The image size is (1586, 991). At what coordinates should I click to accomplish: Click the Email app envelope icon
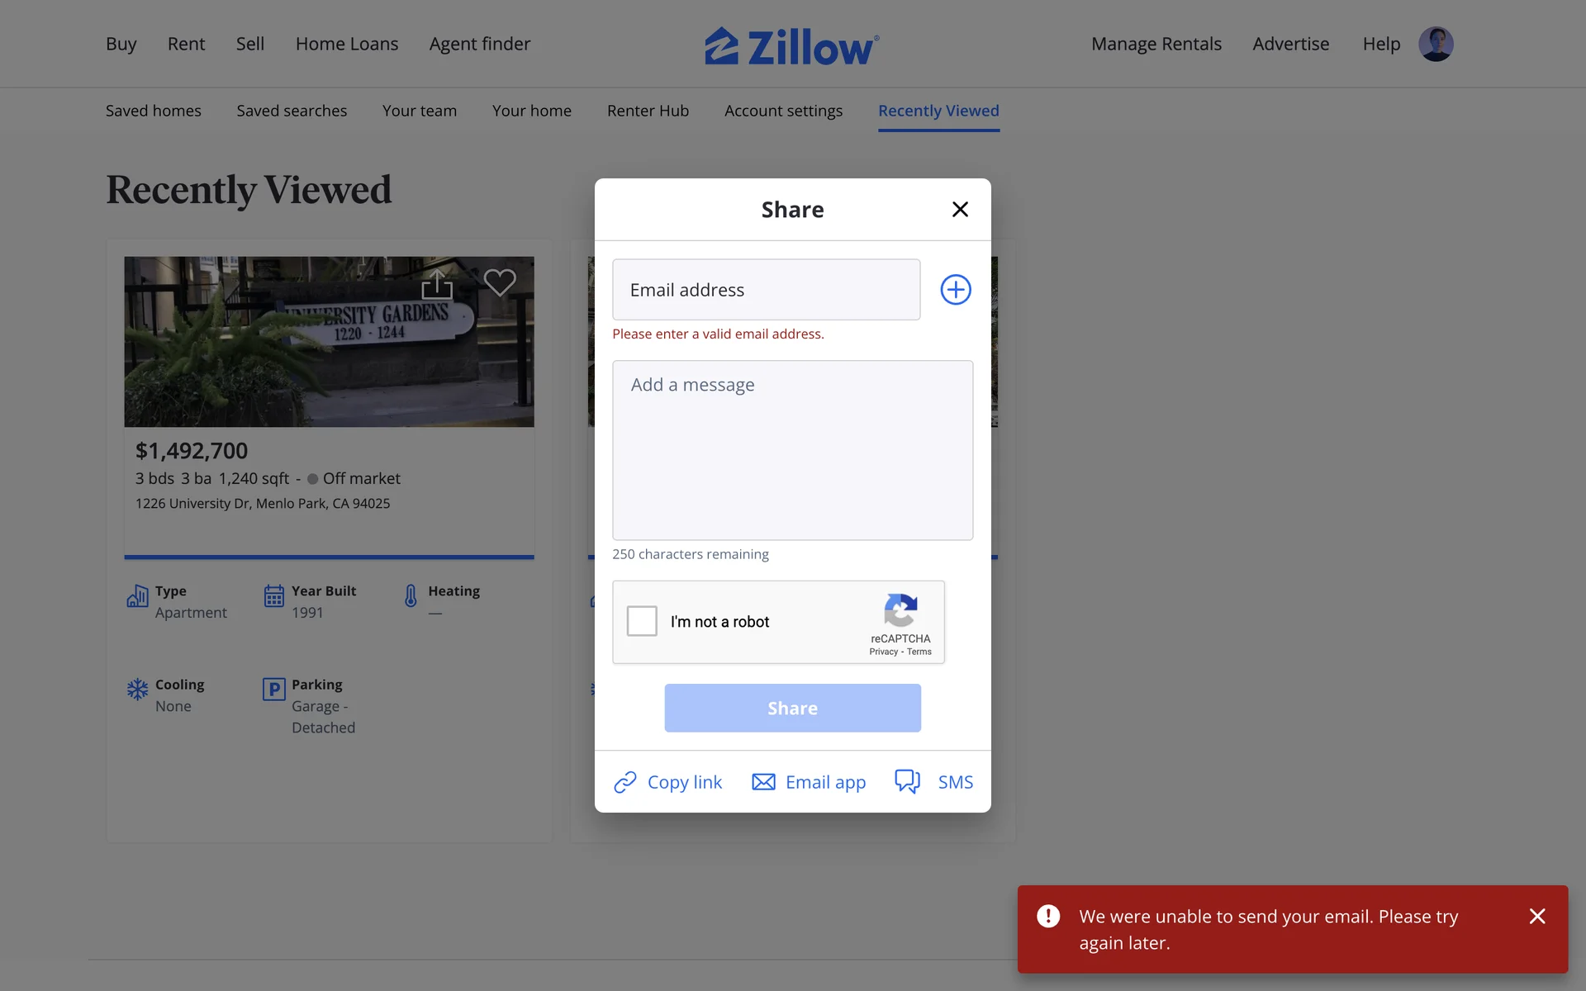pyautogui.click(x=763, y=782)
